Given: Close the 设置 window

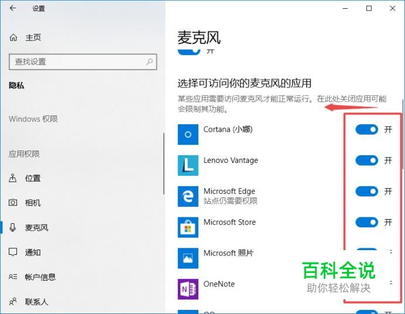Looking at the screenshot, I should point(392,8).
